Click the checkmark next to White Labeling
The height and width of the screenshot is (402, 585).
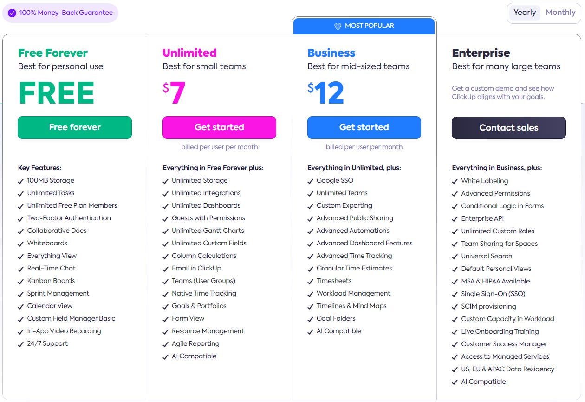coord(455,181)
